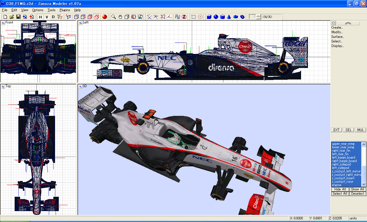Create a blue cone primitive
This screenshot has width=367, height=222.
click(x=229, y=17)
